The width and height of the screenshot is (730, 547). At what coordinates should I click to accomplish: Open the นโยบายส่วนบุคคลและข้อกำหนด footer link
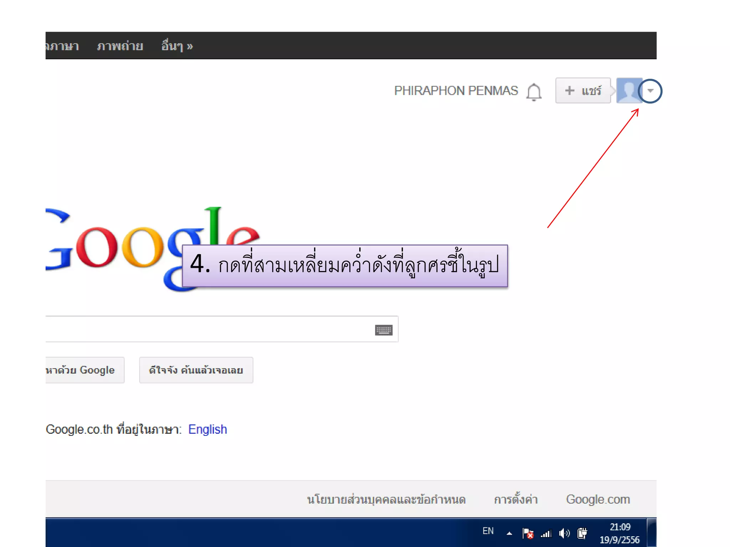click(386, 499)
